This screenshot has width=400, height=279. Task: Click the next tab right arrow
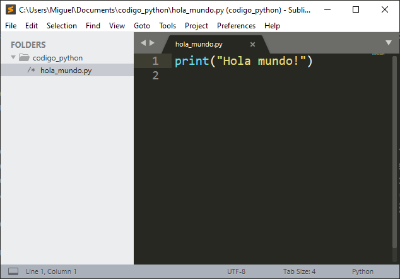pyautogui.click(x=151, y=43)
